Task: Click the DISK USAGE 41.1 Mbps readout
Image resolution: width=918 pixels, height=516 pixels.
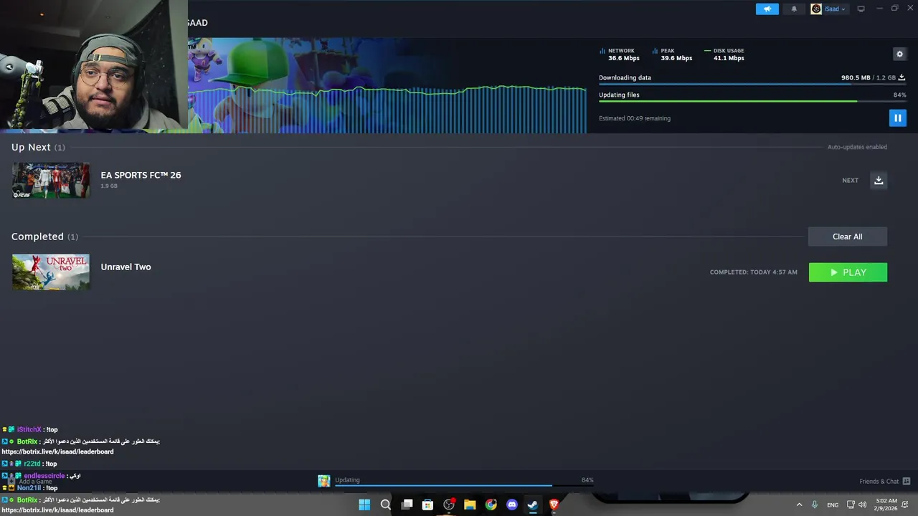Action: click(724, 54)
